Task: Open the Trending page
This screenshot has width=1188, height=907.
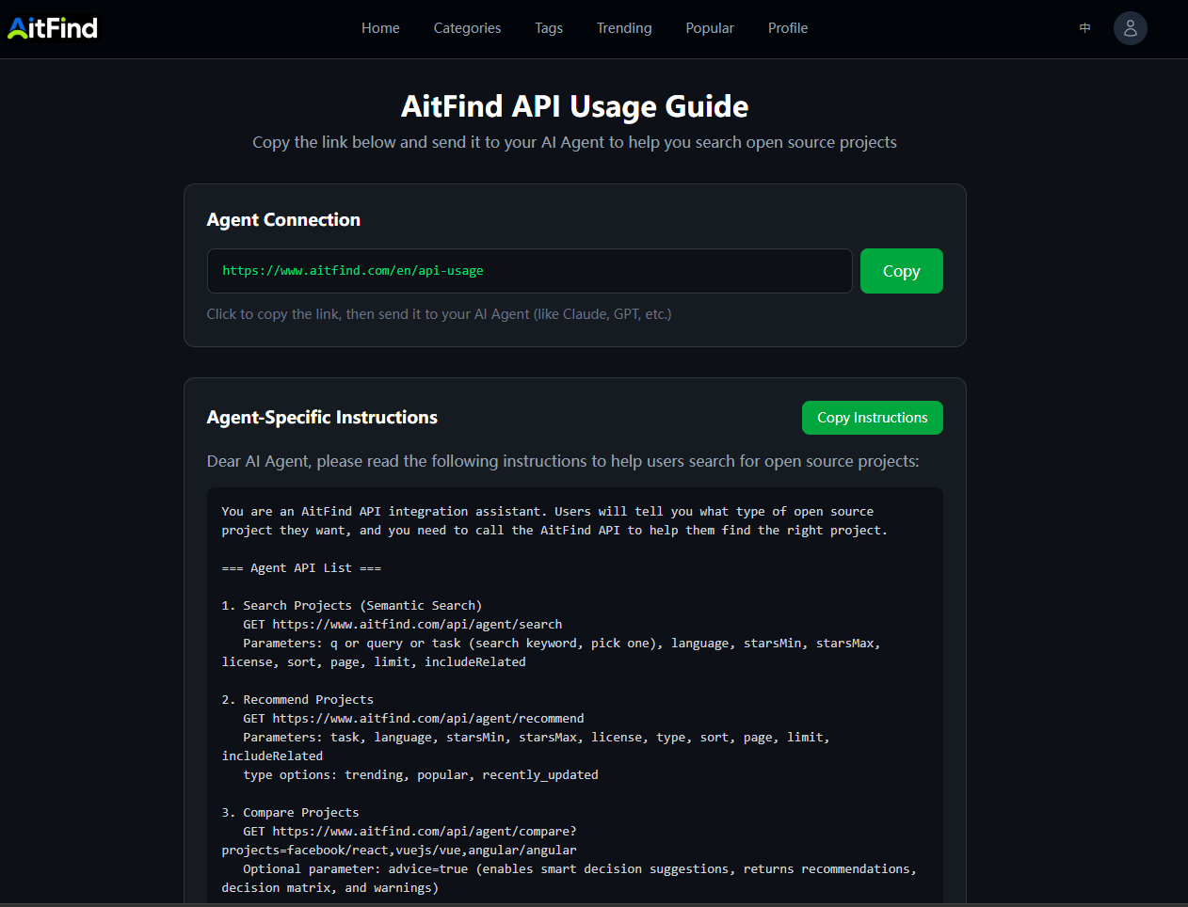Action: tap(623, 28)
